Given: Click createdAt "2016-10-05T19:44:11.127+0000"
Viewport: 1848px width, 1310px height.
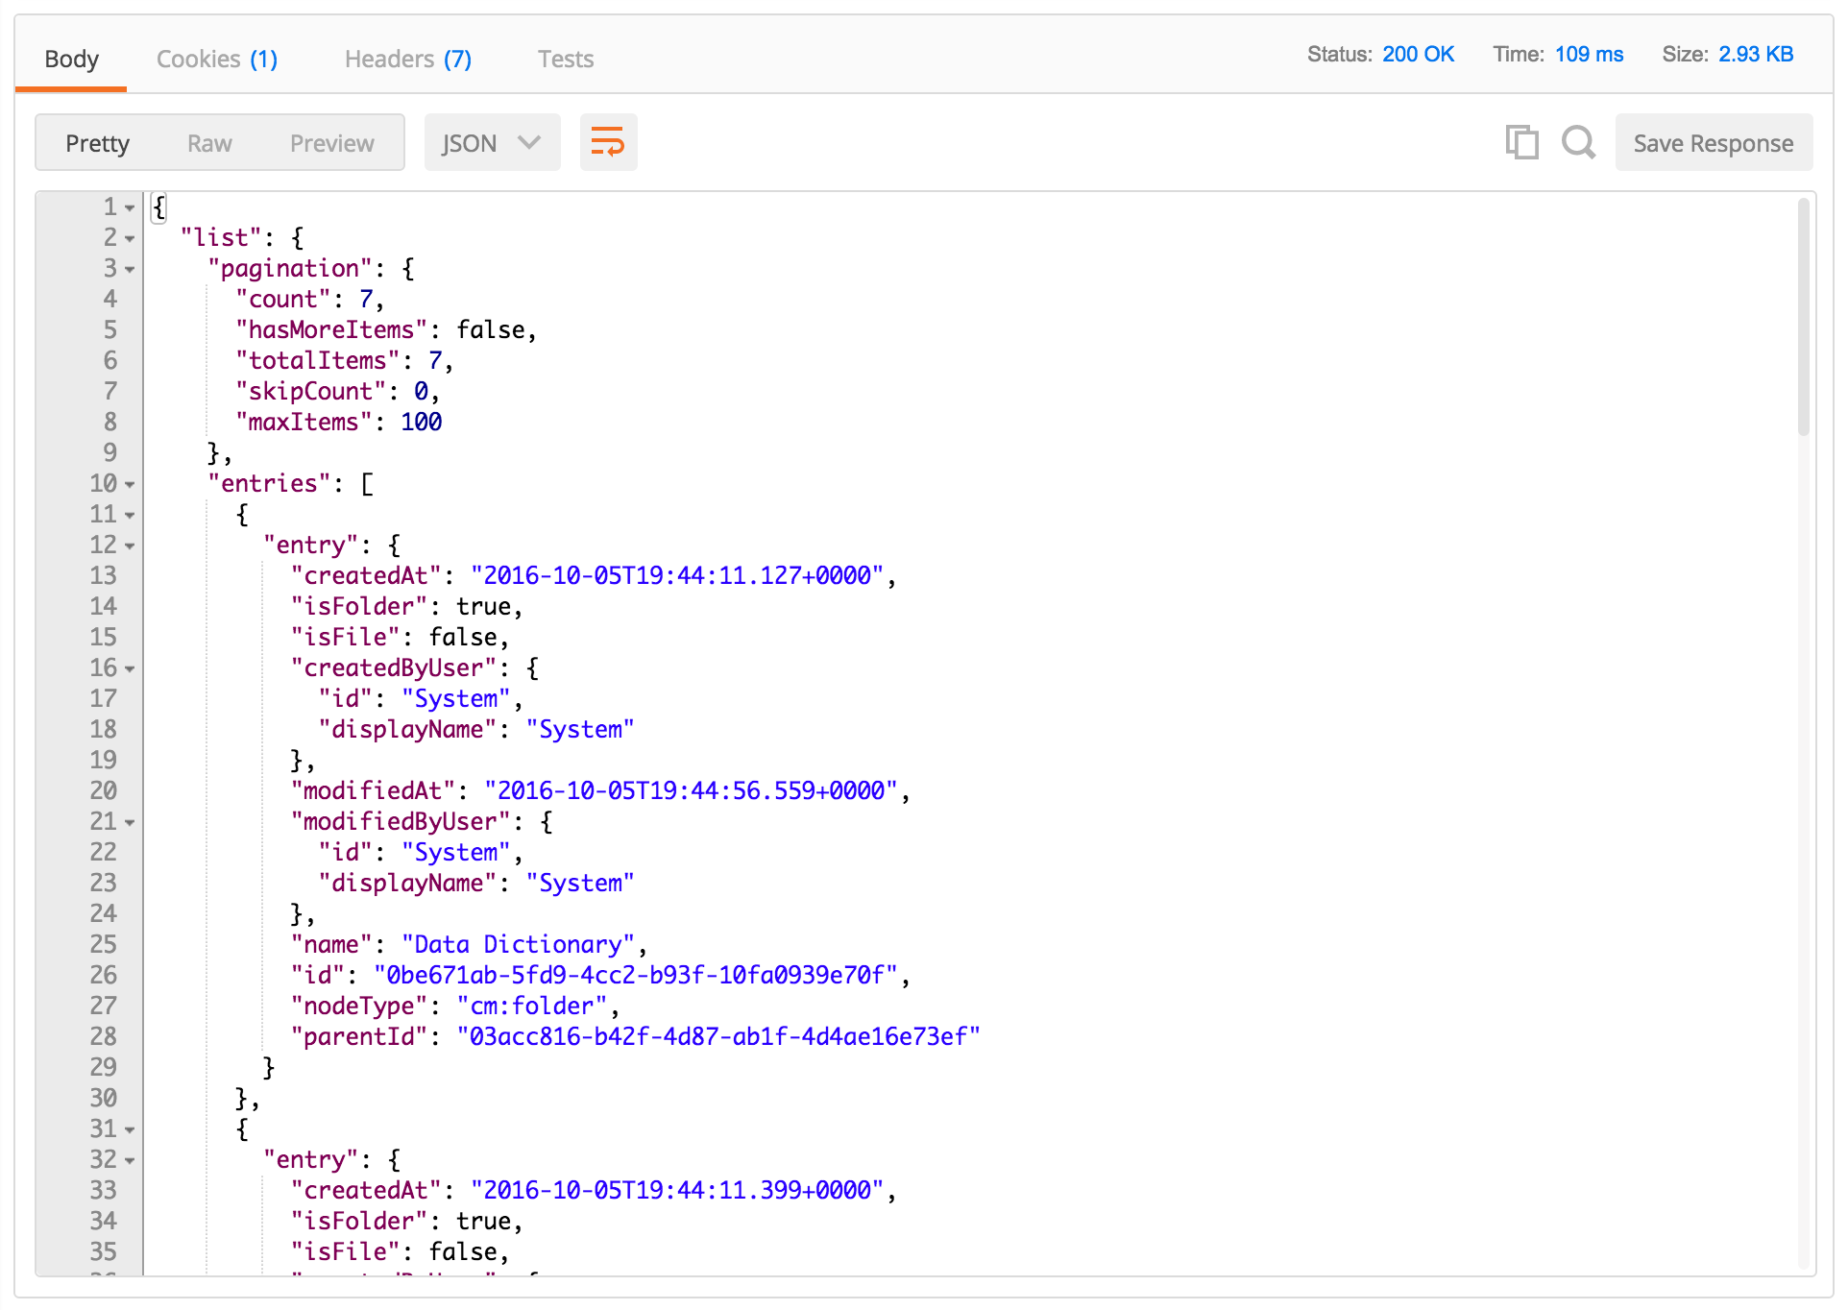Looking at the screenshot, I should pyautogui.click(x=676, y=575).
